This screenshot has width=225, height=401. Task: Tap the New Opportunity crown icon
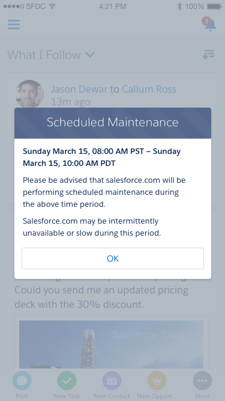point(157,381)
